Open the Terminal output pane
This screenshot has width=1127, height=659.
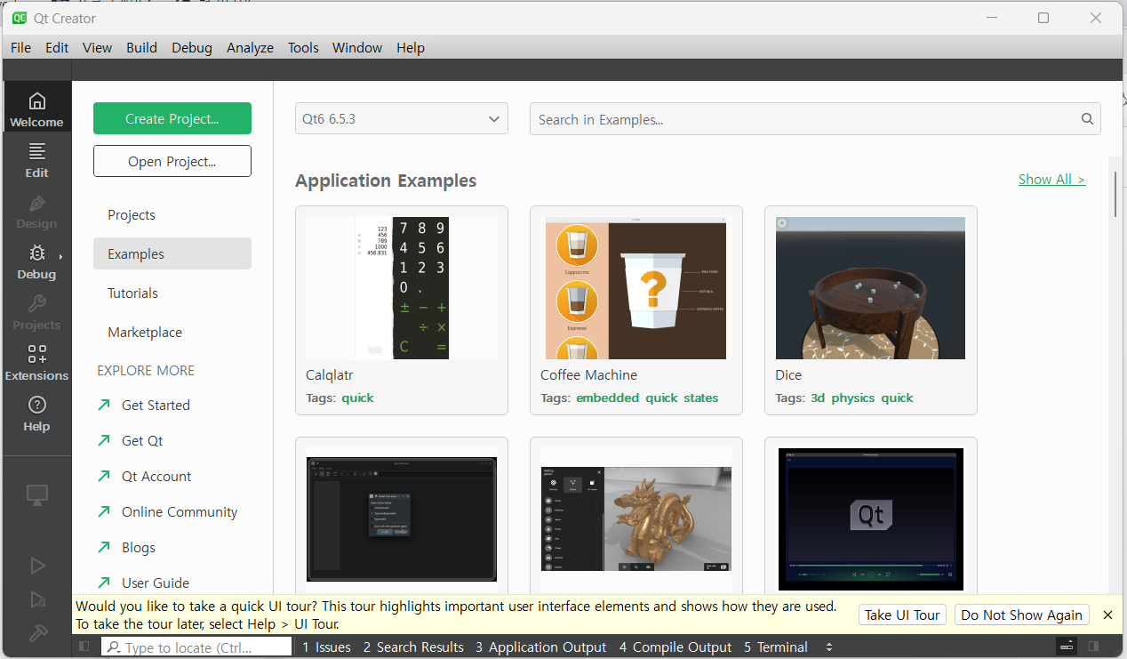(x=776, y=647)
